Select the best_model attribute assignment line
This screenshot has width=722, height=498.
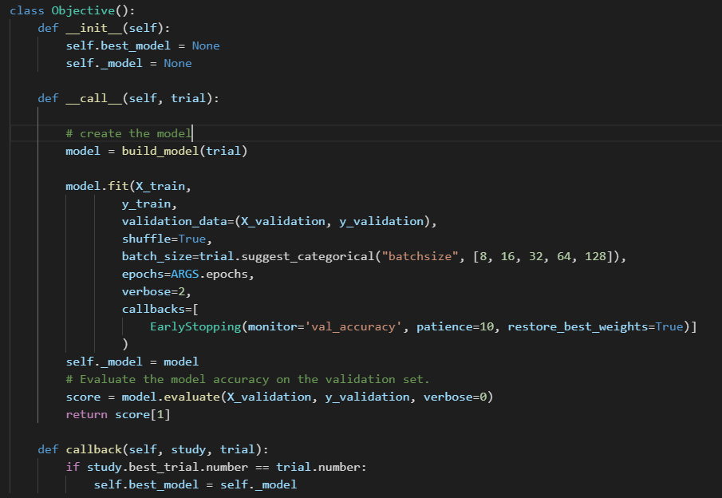[x=128, y=45]
